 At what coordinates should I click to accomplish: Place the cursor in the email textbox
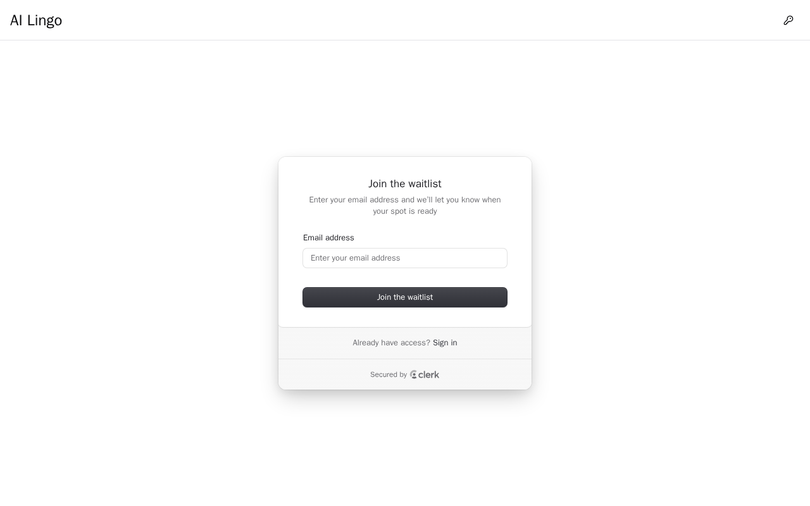[x=443, y=258]
